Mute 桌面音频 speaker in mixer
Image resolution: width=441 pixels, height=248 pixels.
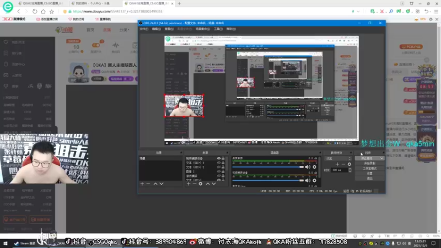308,167
